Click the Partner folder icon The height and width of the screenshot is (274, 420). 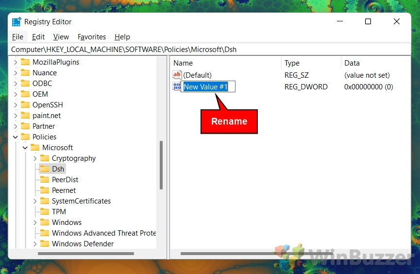25,126
